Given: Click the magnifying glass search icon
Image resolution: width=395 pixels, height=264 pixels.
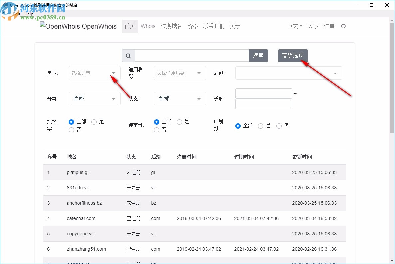Looking at the screenshot, I should (x=128, y=56).
